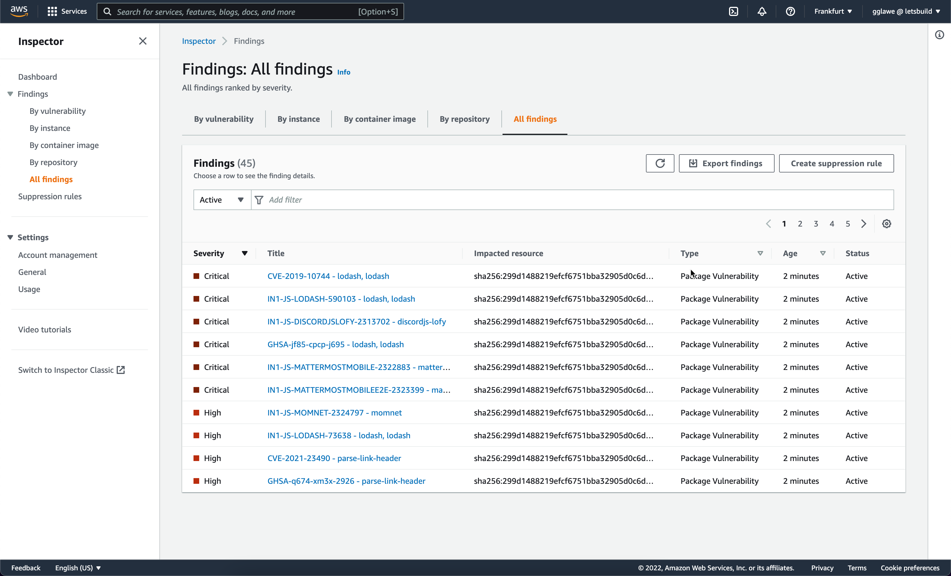Close the Inspector side navigation panel
This screenshot has width=951, height=576.
click(143, 41)
